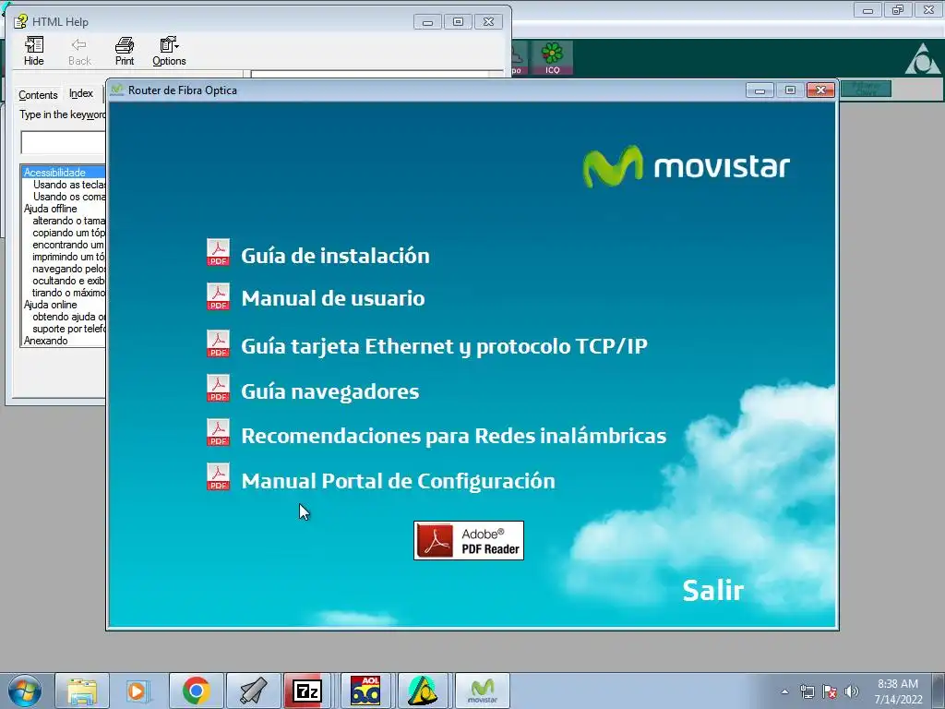Click PDF icon beside Guía navegadores
This screenshot has width=945, height=709.
(x=218, y=389)
